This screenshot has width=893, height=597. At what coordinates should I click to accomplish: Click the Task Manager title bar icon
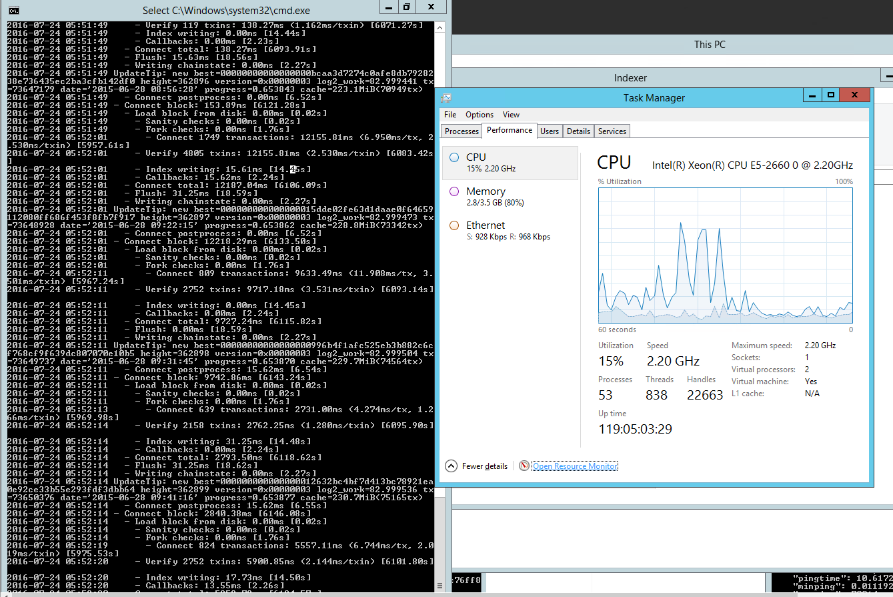446,97
